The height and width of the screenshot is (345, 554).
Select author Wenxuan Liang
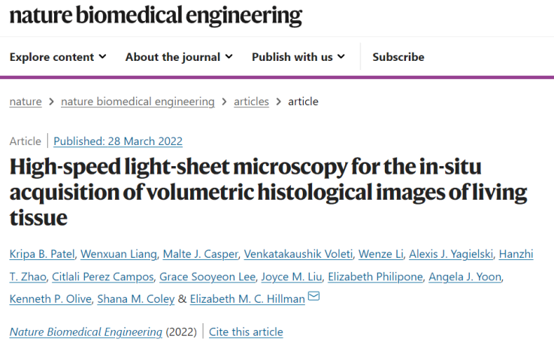coord(119,254)
